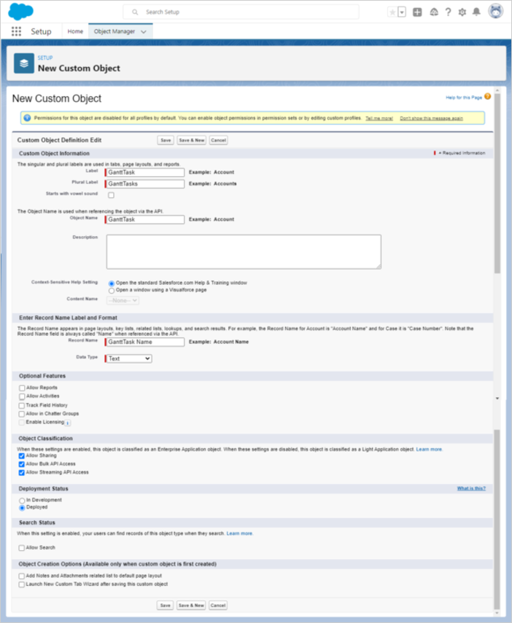Click into the Description text area
Image resolution: width=512 pixels, height=623 pixels.
pyautogui.click(x=244, y=251)
